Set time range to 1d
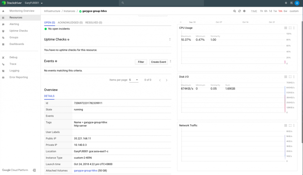The image size is (303, 175). tap(270, 11)
